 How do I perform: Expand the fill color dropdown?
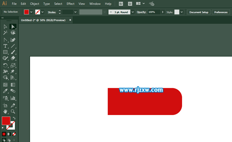(31, 12)
